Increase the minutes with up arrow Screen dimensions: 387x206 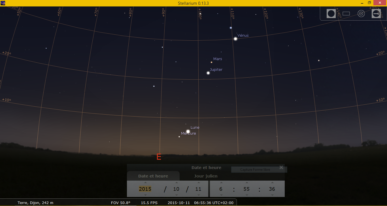point(247,183)
